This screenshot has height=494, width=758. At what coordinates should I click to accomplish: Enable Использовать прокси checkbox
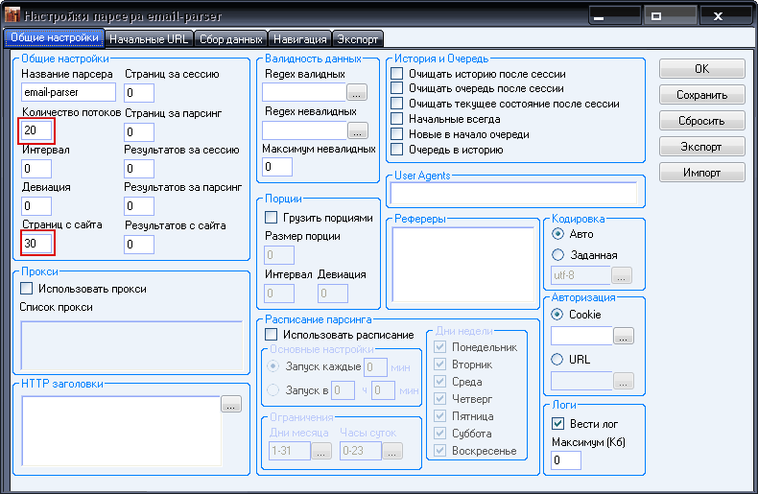point(27,289)
